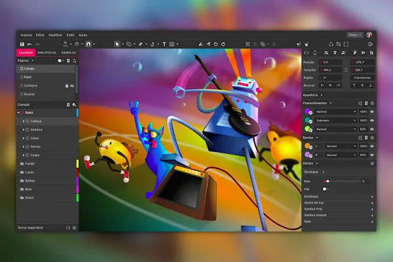Toggle the Clip switch
Viewport: 393px width, 262px height.
pyautogui.click(x=326, y=189)
